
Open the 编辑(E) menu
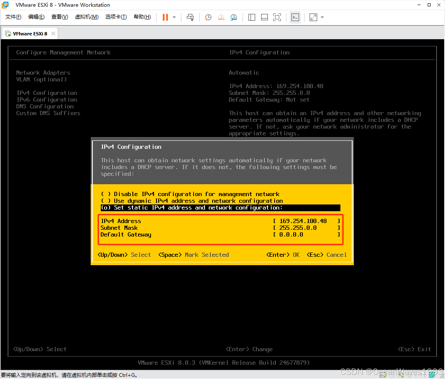36,17
